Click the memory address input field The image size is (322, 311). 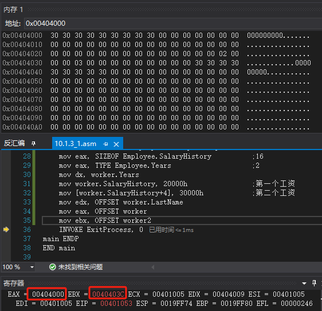click(x=173, y=23)
